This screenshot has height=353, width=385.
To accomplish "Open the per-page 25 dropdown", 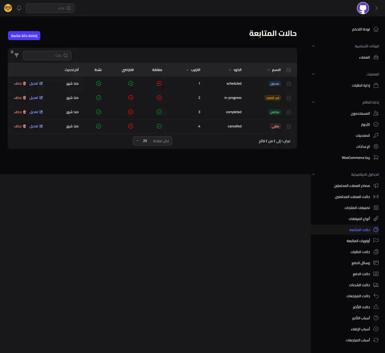I will [x=152, y=141].
